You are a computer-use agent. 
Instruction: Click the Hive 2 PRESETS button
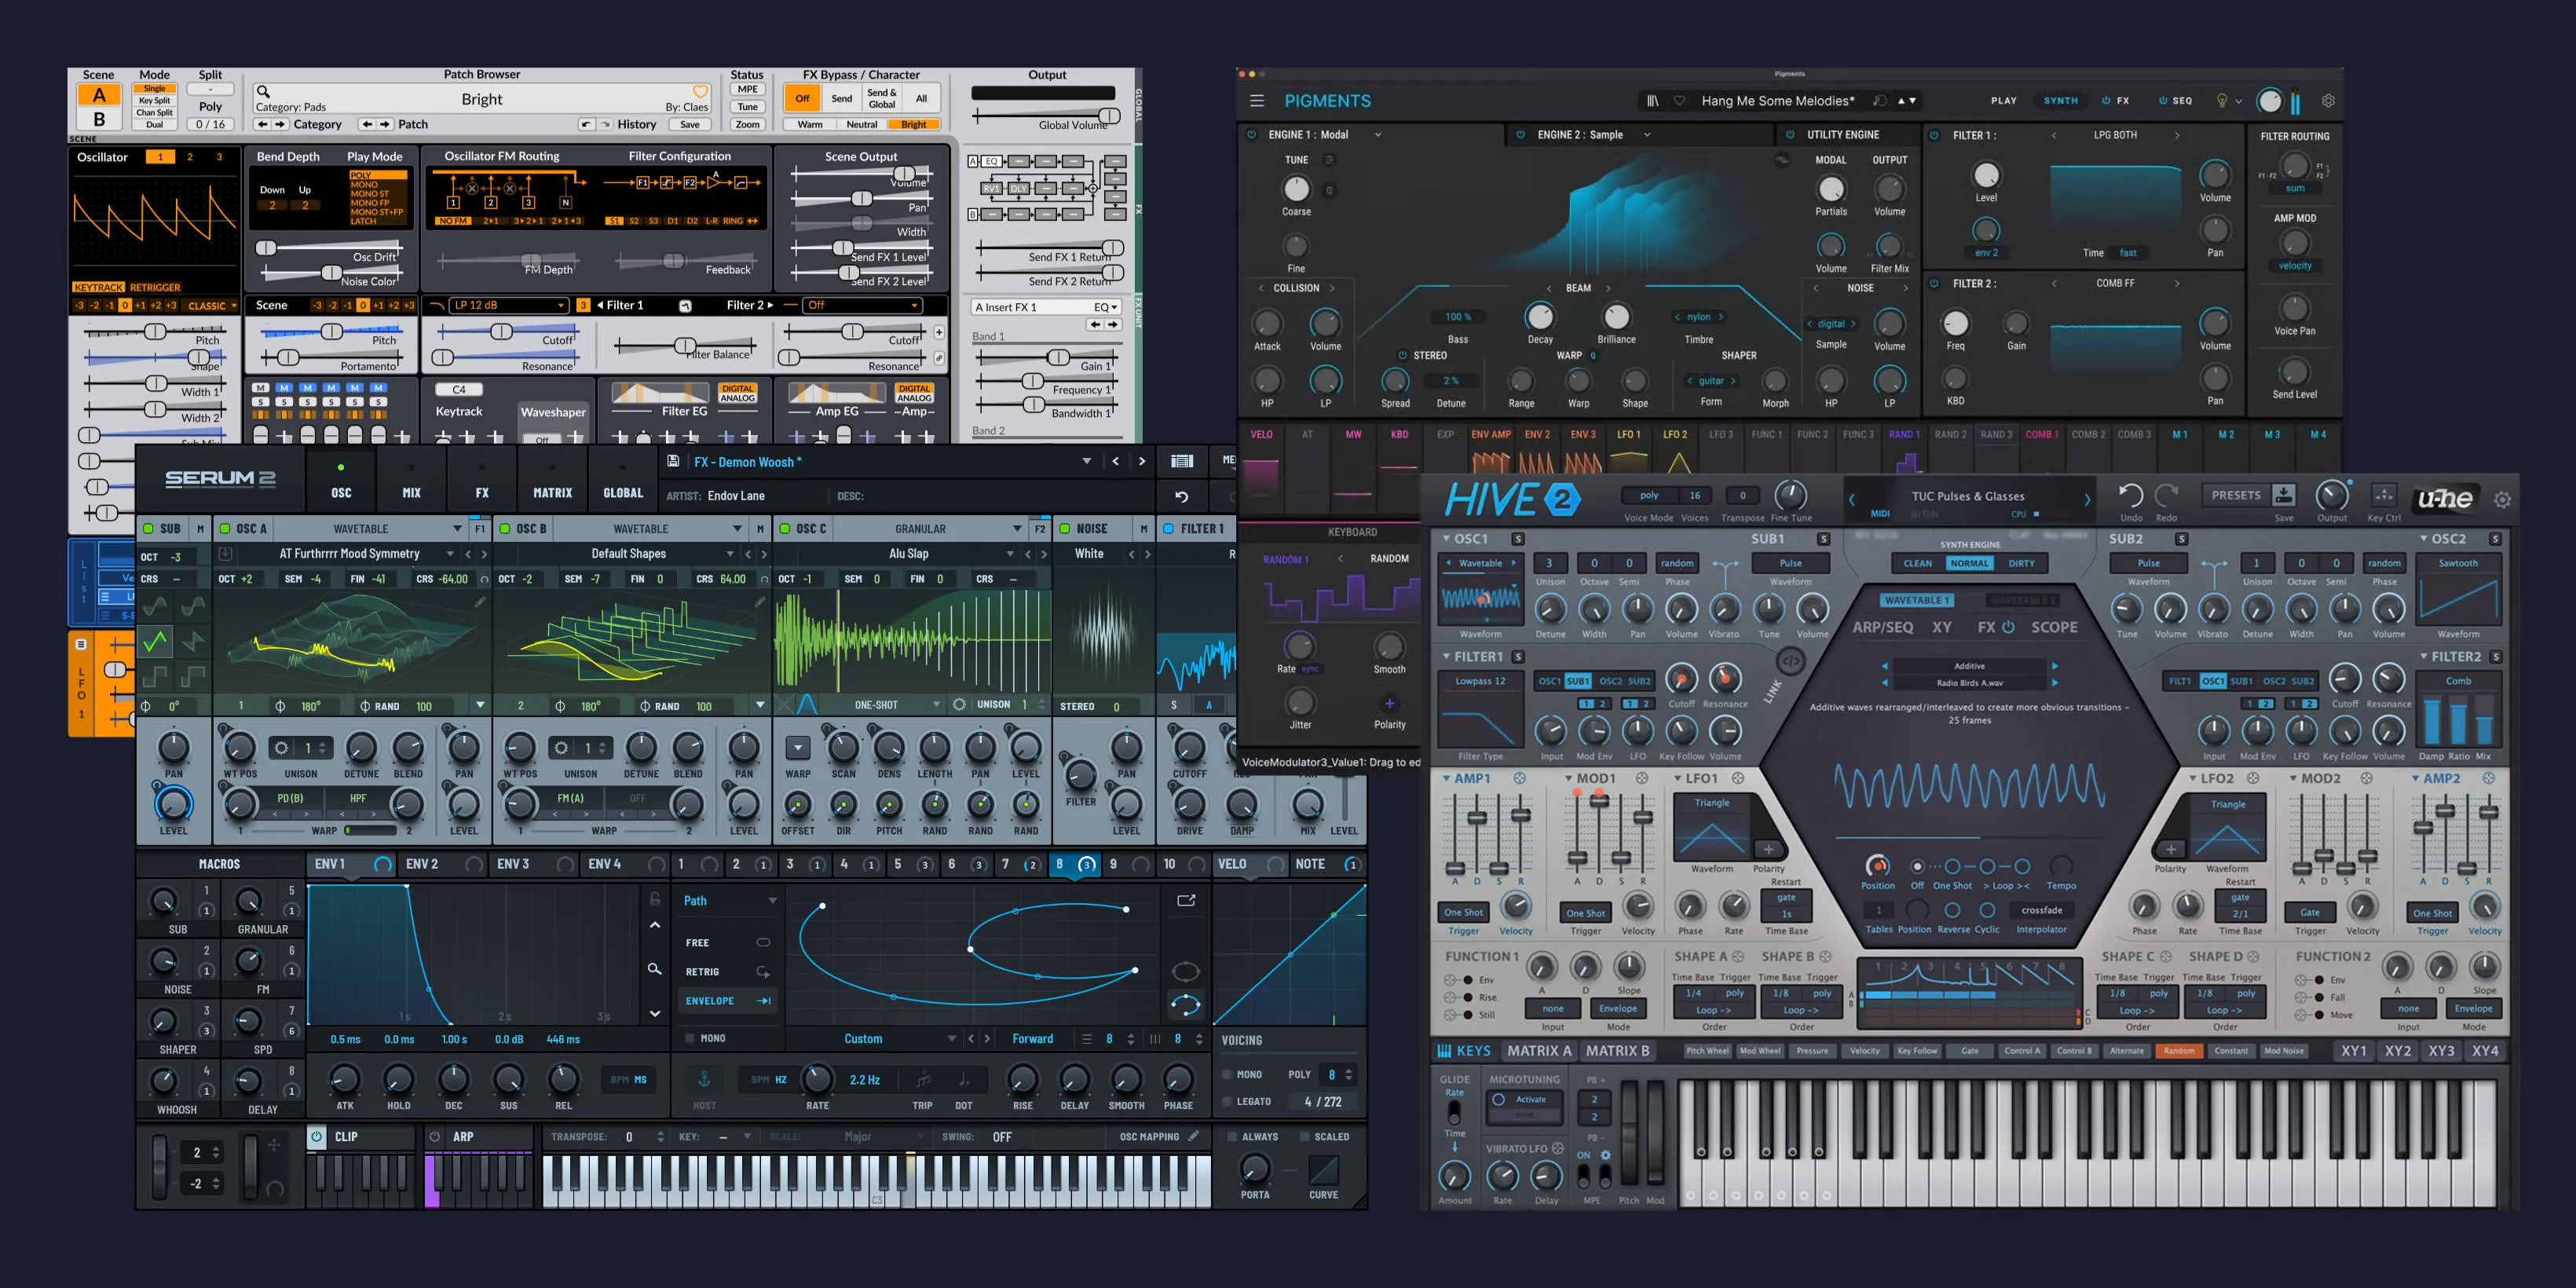pyautogui.click(x=2236, y=495)
